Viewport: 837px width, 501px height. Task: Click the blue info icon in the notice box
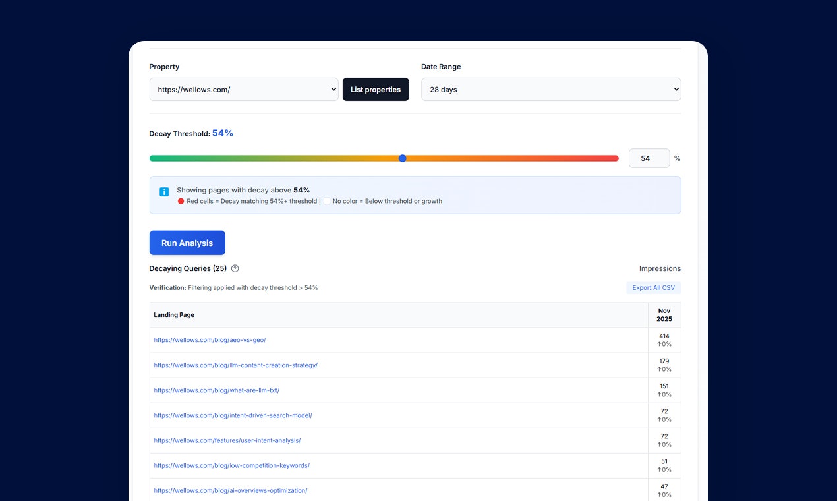click(x=164, y=192)
